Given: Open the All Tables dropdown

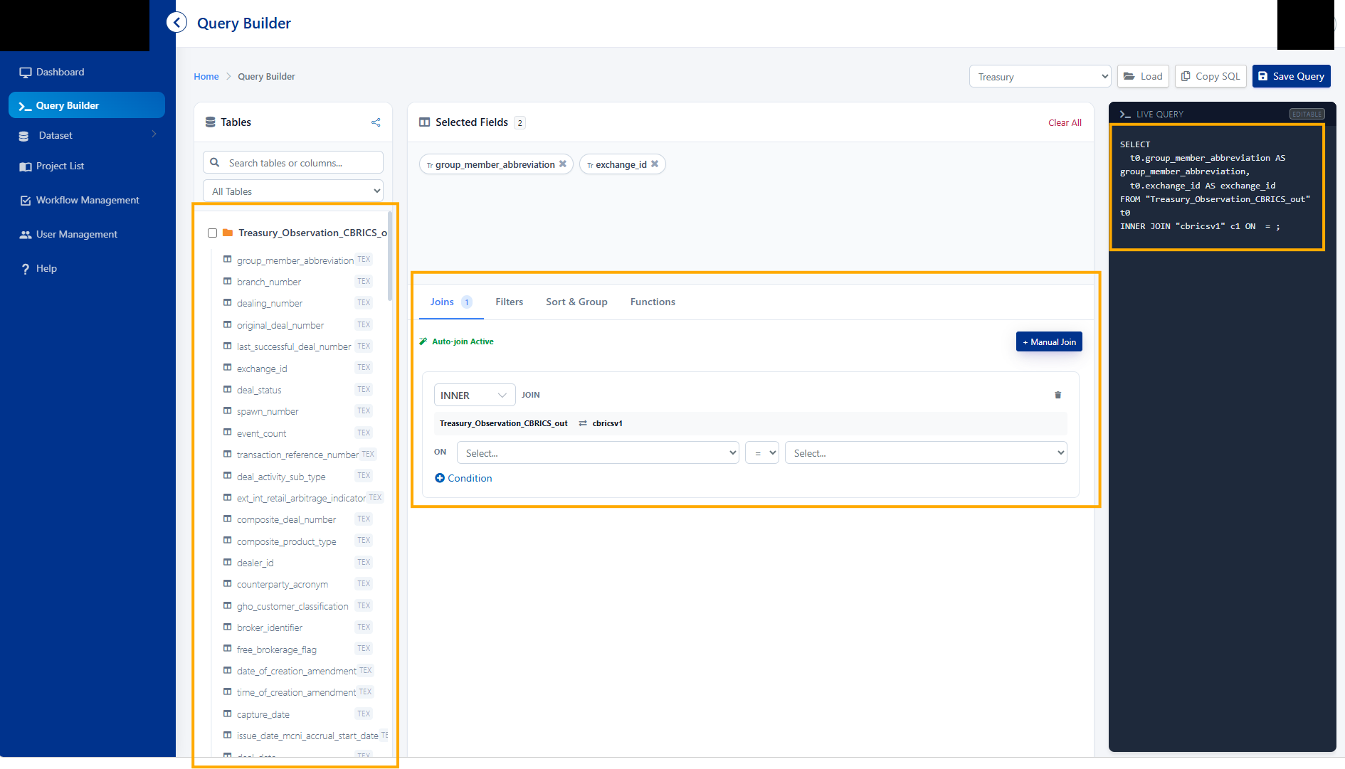Looking at the screenshot, I should [x=293, y=191].
